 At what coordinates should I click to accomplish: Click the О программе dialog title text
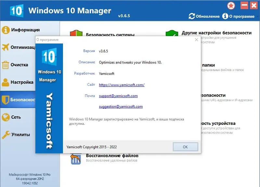[x=47, y=40]
